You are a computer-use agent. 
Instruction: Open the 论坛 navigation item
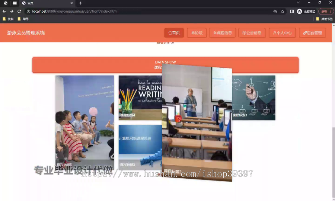click(197, 33)
